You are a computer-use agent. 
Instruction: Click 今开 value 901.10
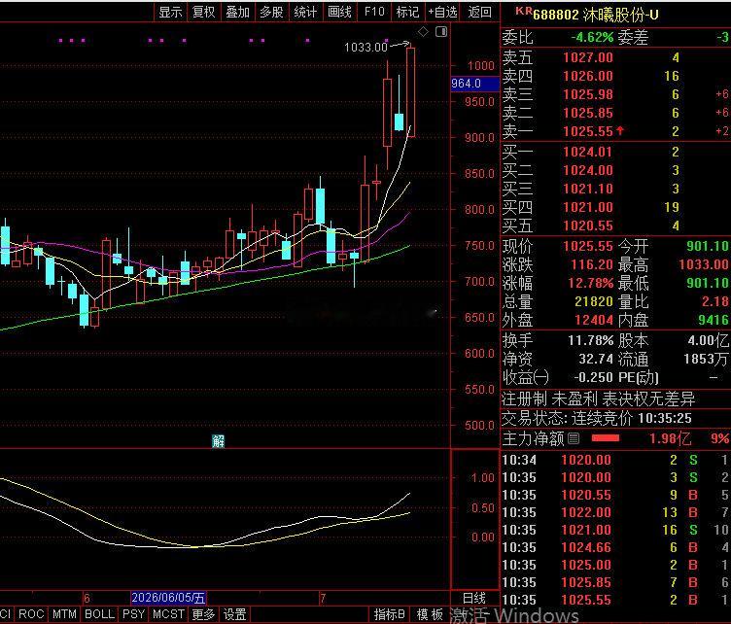tap(708, 246)
